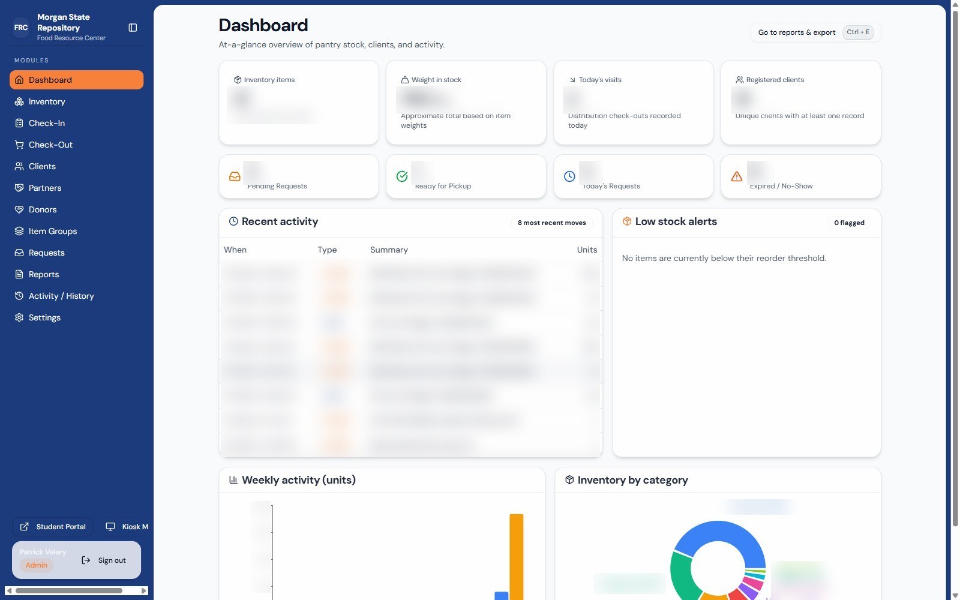This screenshot has height=600, width=960.
Task: Click the Today's visits arrow icon
Action: tap(572, 80)
